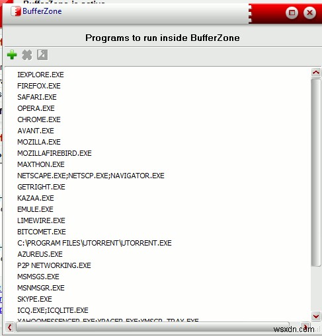This screenshot has width=322, height=336.
Task: Click the grey arrow shortcut toolbar icon
Action: pos(42,55)
